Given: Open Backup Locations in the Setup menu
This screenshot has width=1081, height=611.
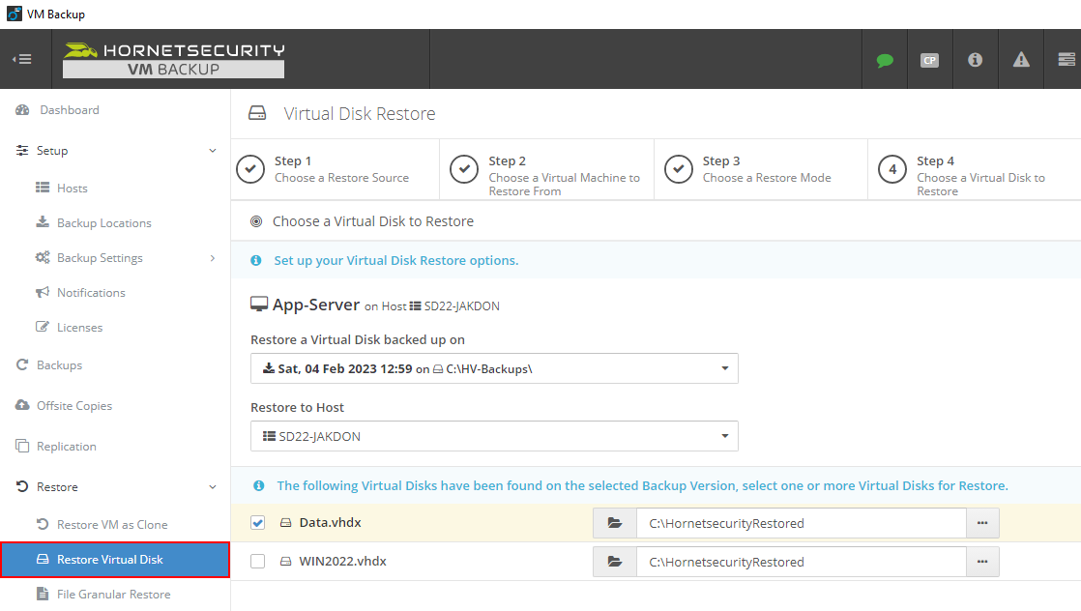Looking at the screenshot, I should click(x=103, y=223).
